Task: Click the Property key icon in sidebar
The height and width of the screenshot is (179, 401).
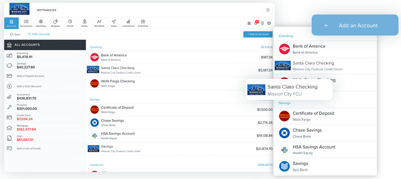Action: pos(9,107)
